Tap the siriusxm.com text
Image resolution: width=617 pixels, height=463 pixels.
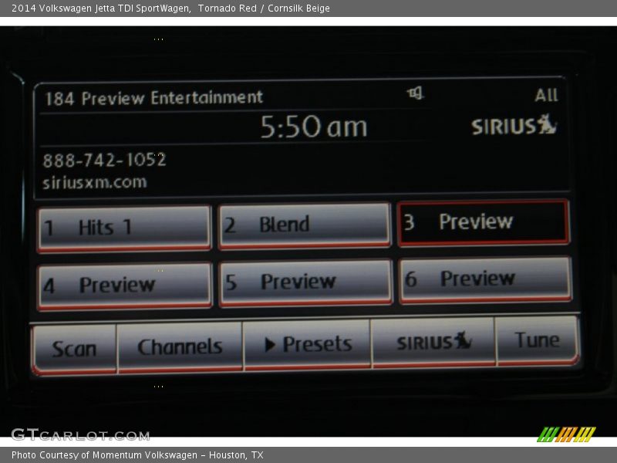(x=95, y=182)
